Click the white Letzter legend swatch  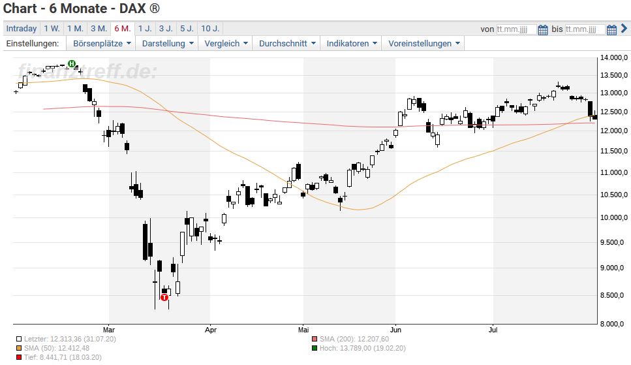(19, 340)
